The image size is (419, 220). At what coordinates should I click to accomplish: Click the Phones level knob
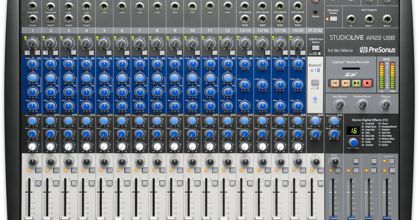point(385,104)
